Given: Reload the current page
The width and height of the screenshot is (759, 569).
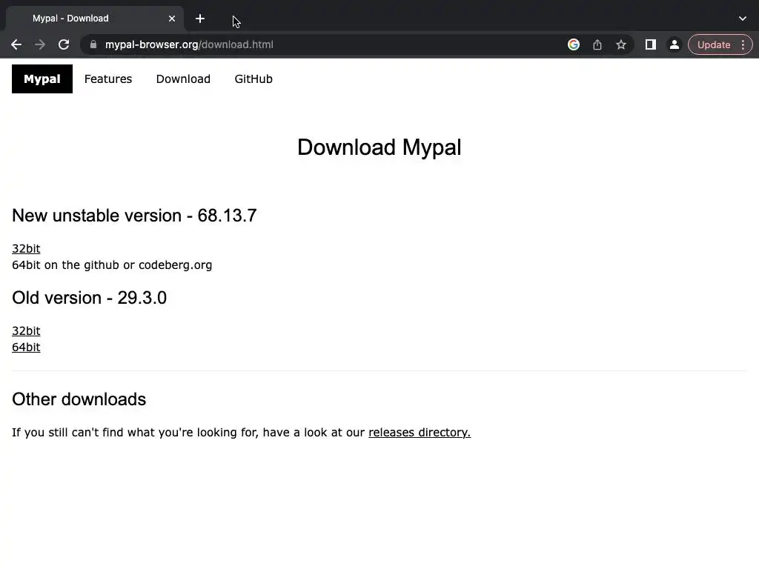Looking at the screenshot, I should point(64,44).
